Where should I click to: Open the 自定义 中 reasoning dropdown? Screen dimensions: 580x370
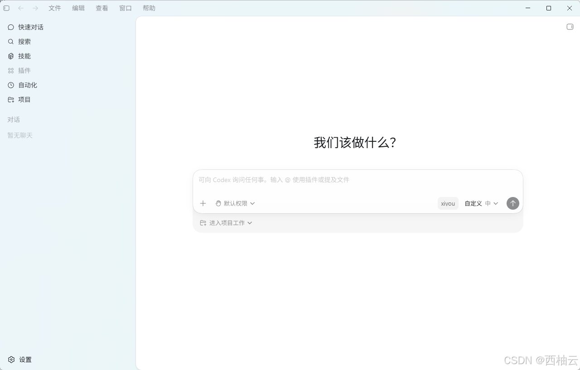click(x=481, y=203)
